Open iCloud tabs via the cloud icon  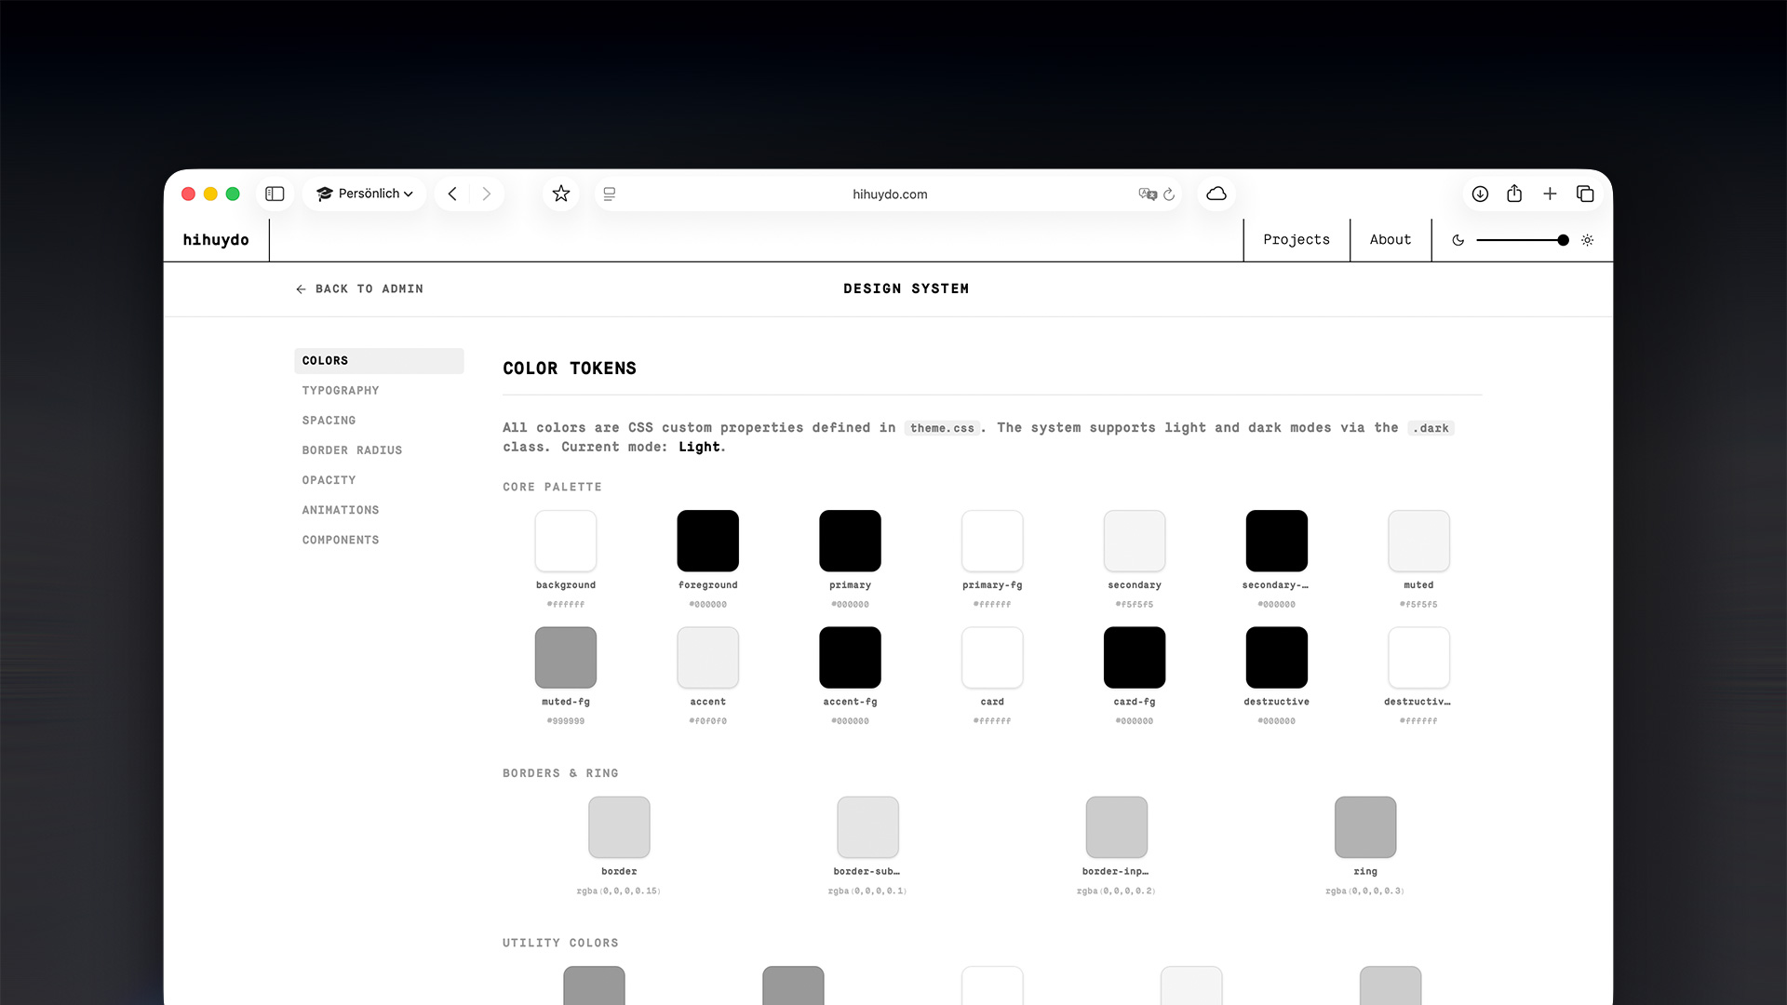[1216, 194]
